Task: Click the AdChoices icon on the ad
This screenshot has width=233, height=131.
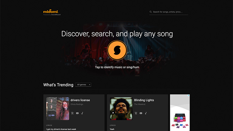Action: click(x=188, y=96)
